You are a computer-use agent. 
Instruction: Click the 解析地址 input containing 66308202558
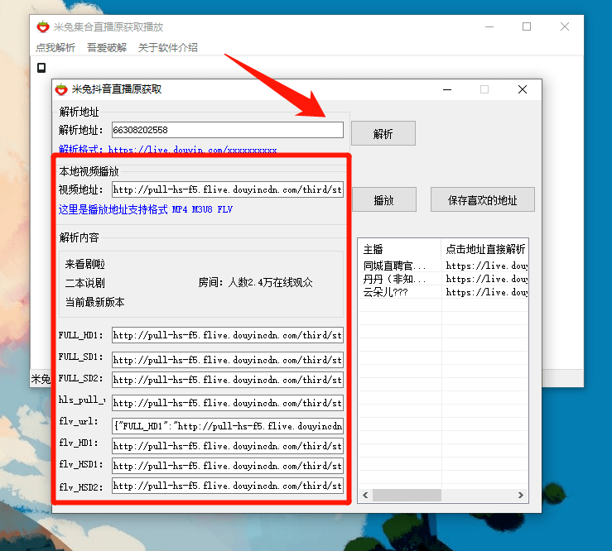point(228,130)
